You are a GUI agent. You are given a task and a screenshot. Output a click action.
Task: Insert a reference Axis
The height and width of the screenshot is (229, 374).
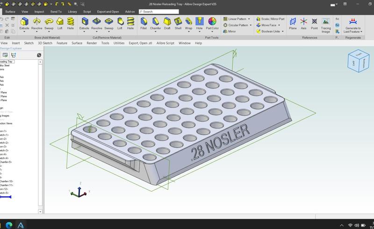tap(303, 23)
